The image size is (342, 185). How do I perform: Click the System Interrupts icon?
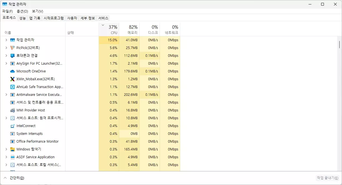(x=12, y=134)
